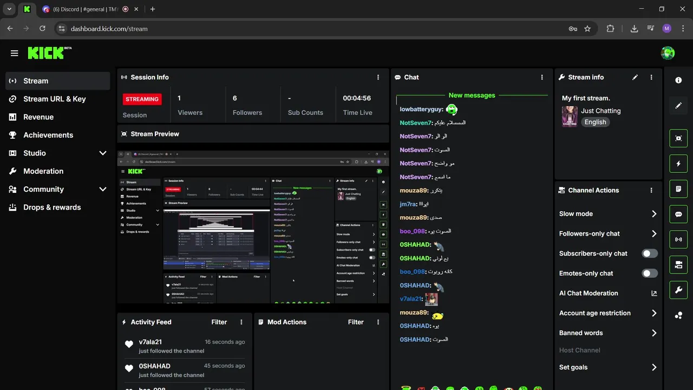Open a new browser tab
Viewport: 693px width, 390px height.
pyautogui.click(x=153, y=9)
